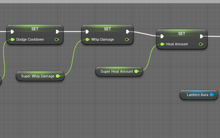Click the SET title of Dodge Cooldown node
The image size is (220, 138).
click(35, 29)
